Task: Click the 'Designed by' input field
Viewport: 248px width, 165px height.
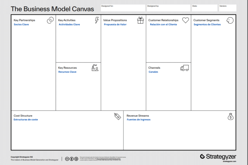Action: click(168, 8)
